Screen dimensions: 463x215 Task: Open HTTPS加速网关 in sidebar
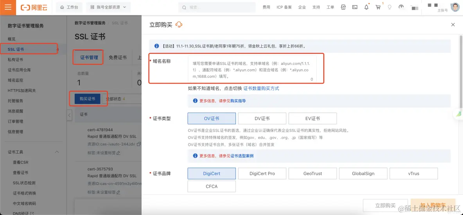click(22, 91)
